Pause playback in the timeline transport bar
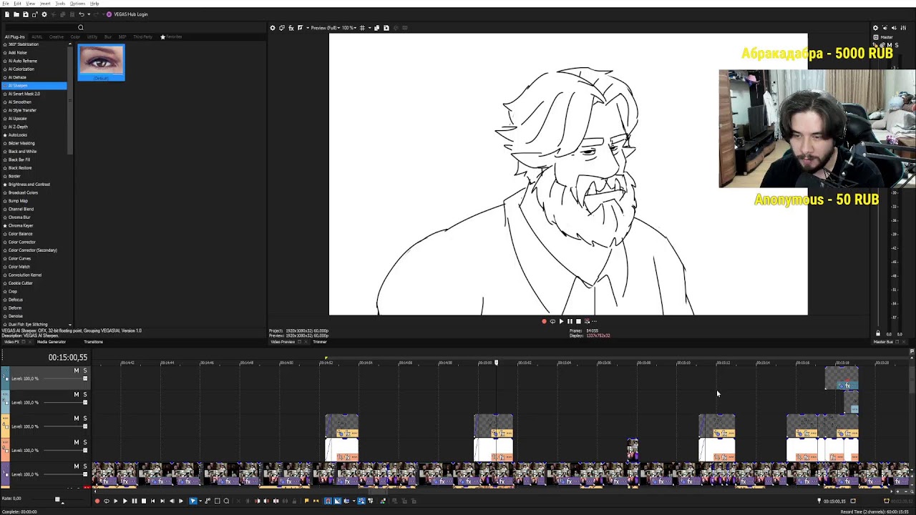This screenshot has height=515, width=916. point(134,501)
